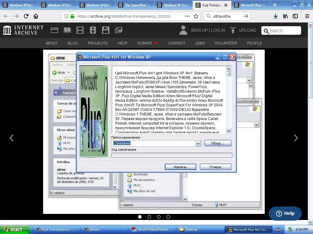The height and width of the screenshot is (234, 313).
Task: Submit search with the arrow in the browser search box
Action: (x=246, y=16)
